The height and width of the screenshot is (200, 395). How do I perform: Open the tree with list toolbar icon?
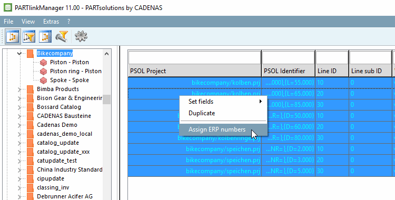tap(45, 37)
